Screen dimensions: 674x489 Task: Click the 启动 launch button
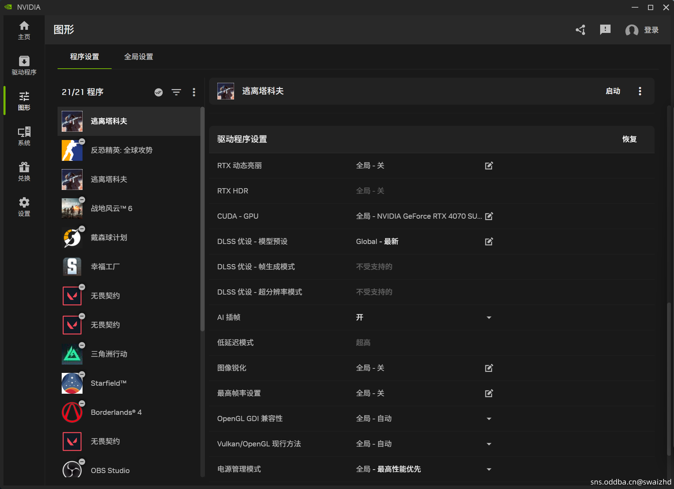click(x=613, y=91)
